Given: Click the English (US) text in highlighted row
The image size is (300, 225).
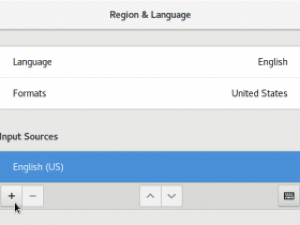Looking at the screenshot, I should coord(38,167).
